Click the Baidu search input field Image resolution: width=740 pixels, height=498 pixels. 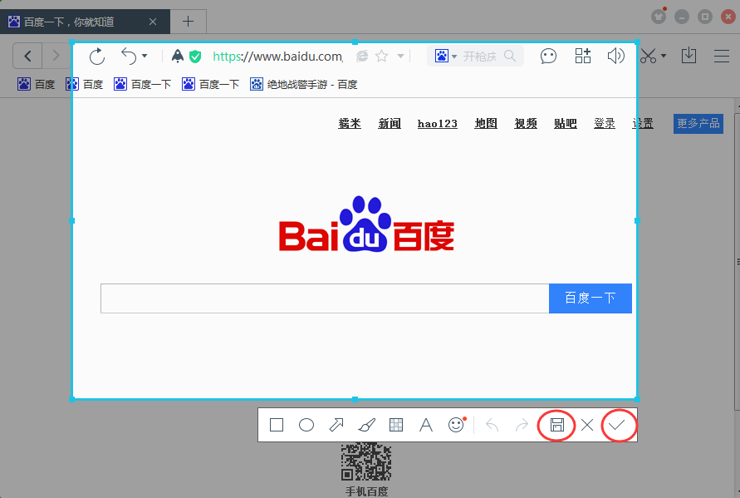click(324, 298)
